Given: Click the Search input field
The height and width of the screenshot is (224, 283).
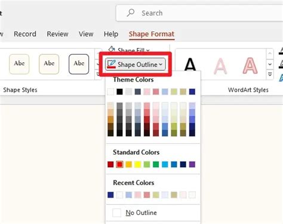Looking at the screenshot, I should click(199, 13).
